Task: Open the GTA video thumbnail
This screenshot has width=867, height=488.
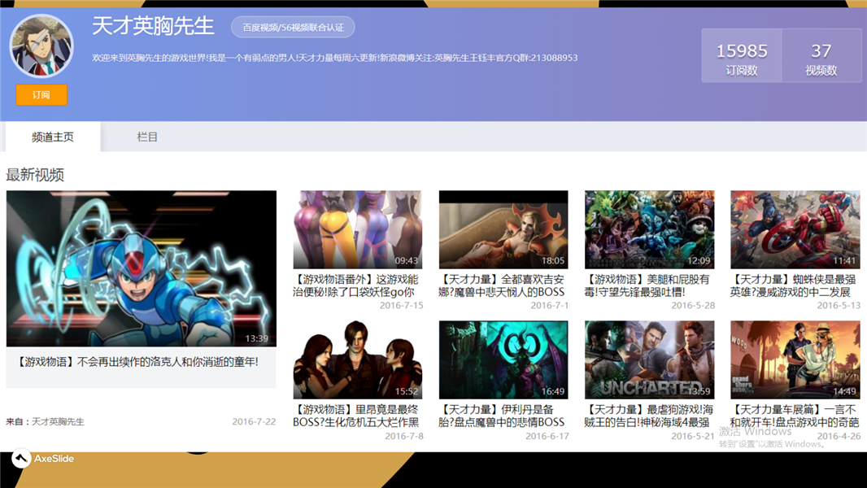Action: point(795,359)
